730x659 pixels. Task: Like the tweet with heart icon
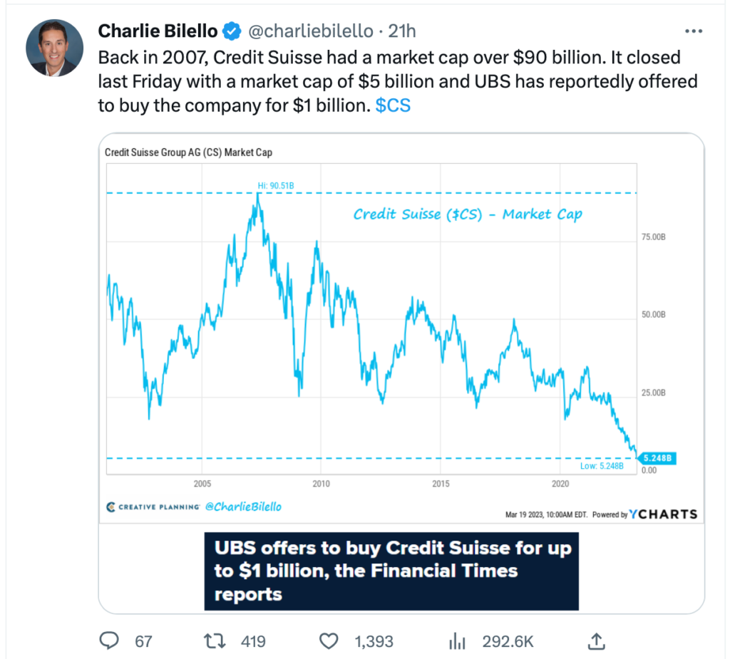[329, 641]
